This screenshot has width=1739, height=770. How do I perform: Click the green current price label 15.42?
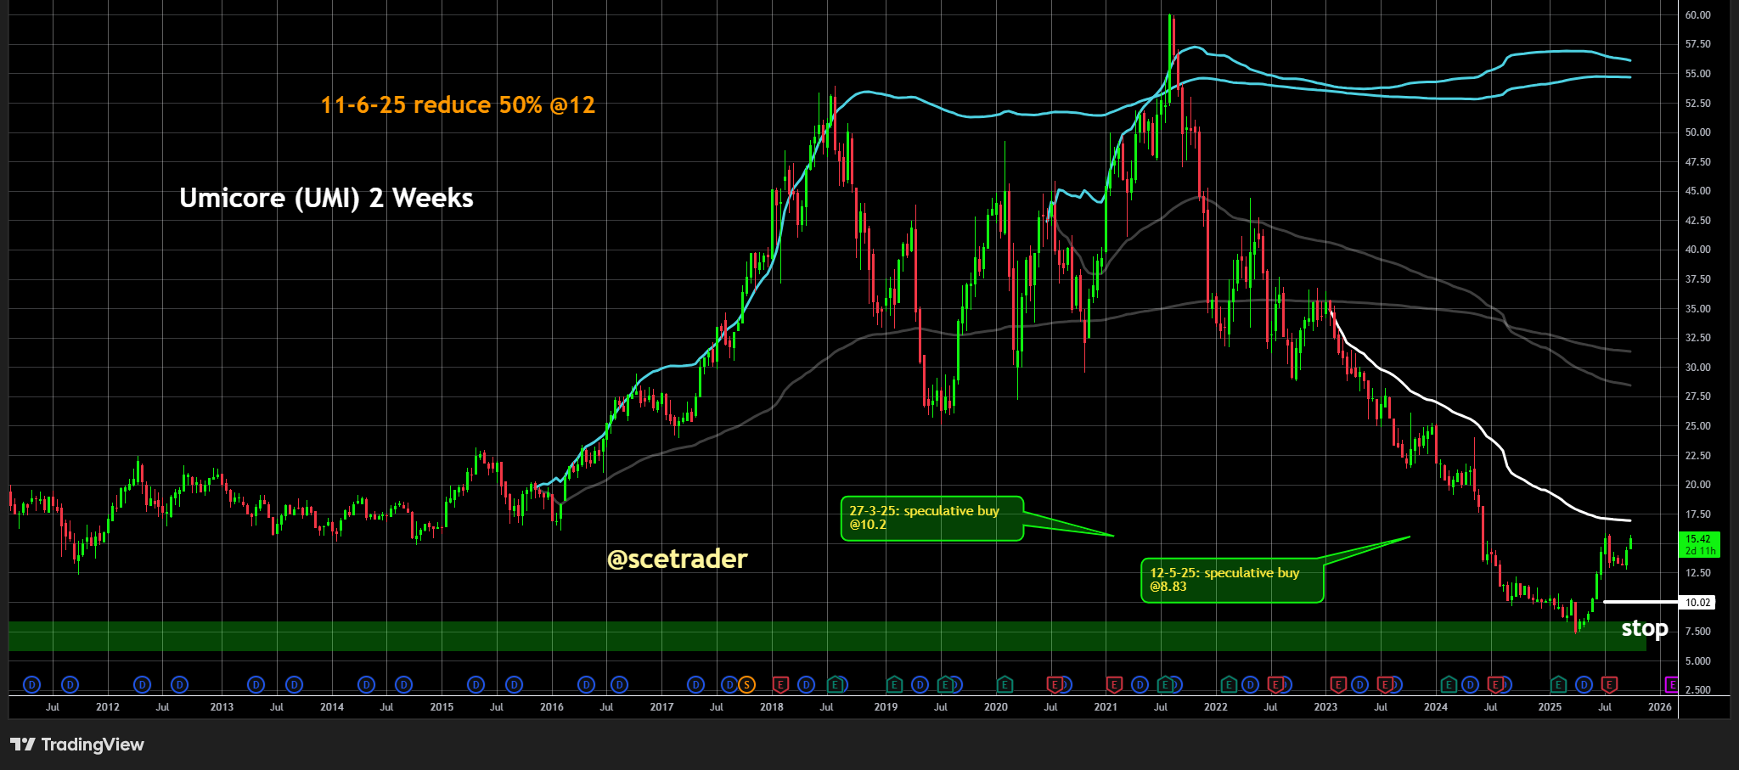(x=1699, y=544)
